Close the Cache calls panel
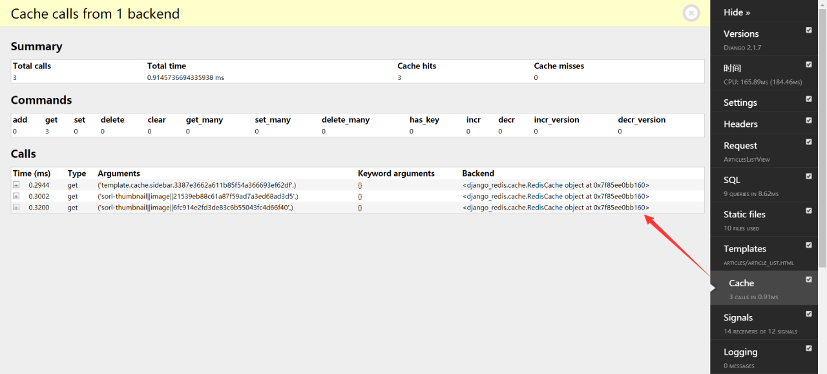This screenshot has width=827, height=374. point(691,13)
